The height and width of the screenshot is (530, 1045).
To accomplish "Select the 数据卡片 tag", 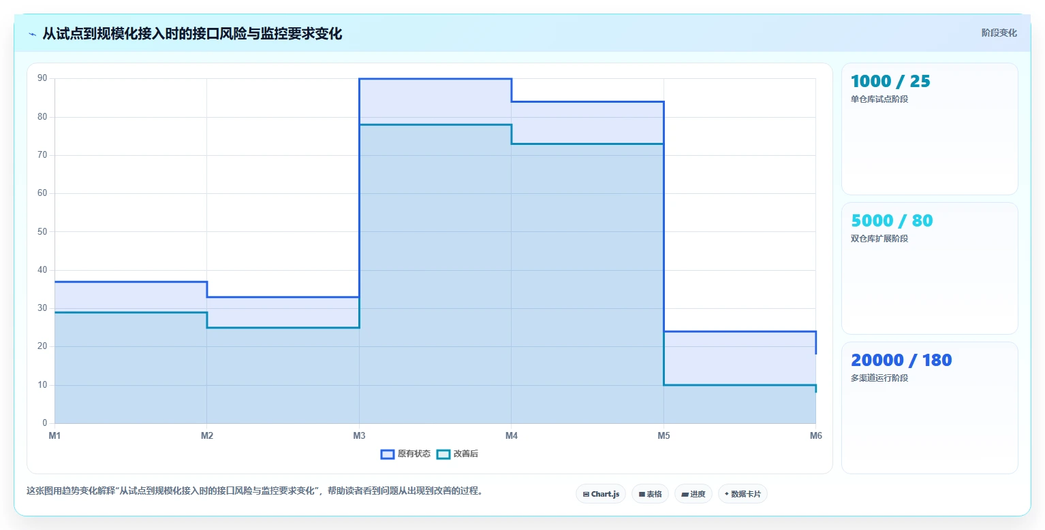I will 743,494.
